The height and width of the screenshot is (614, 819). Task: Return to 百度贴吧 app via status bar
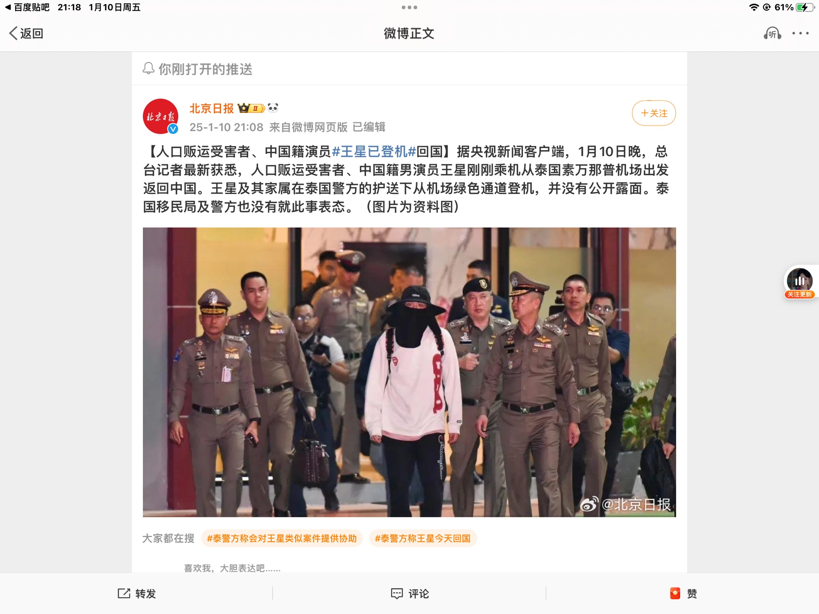coord(27,7)
